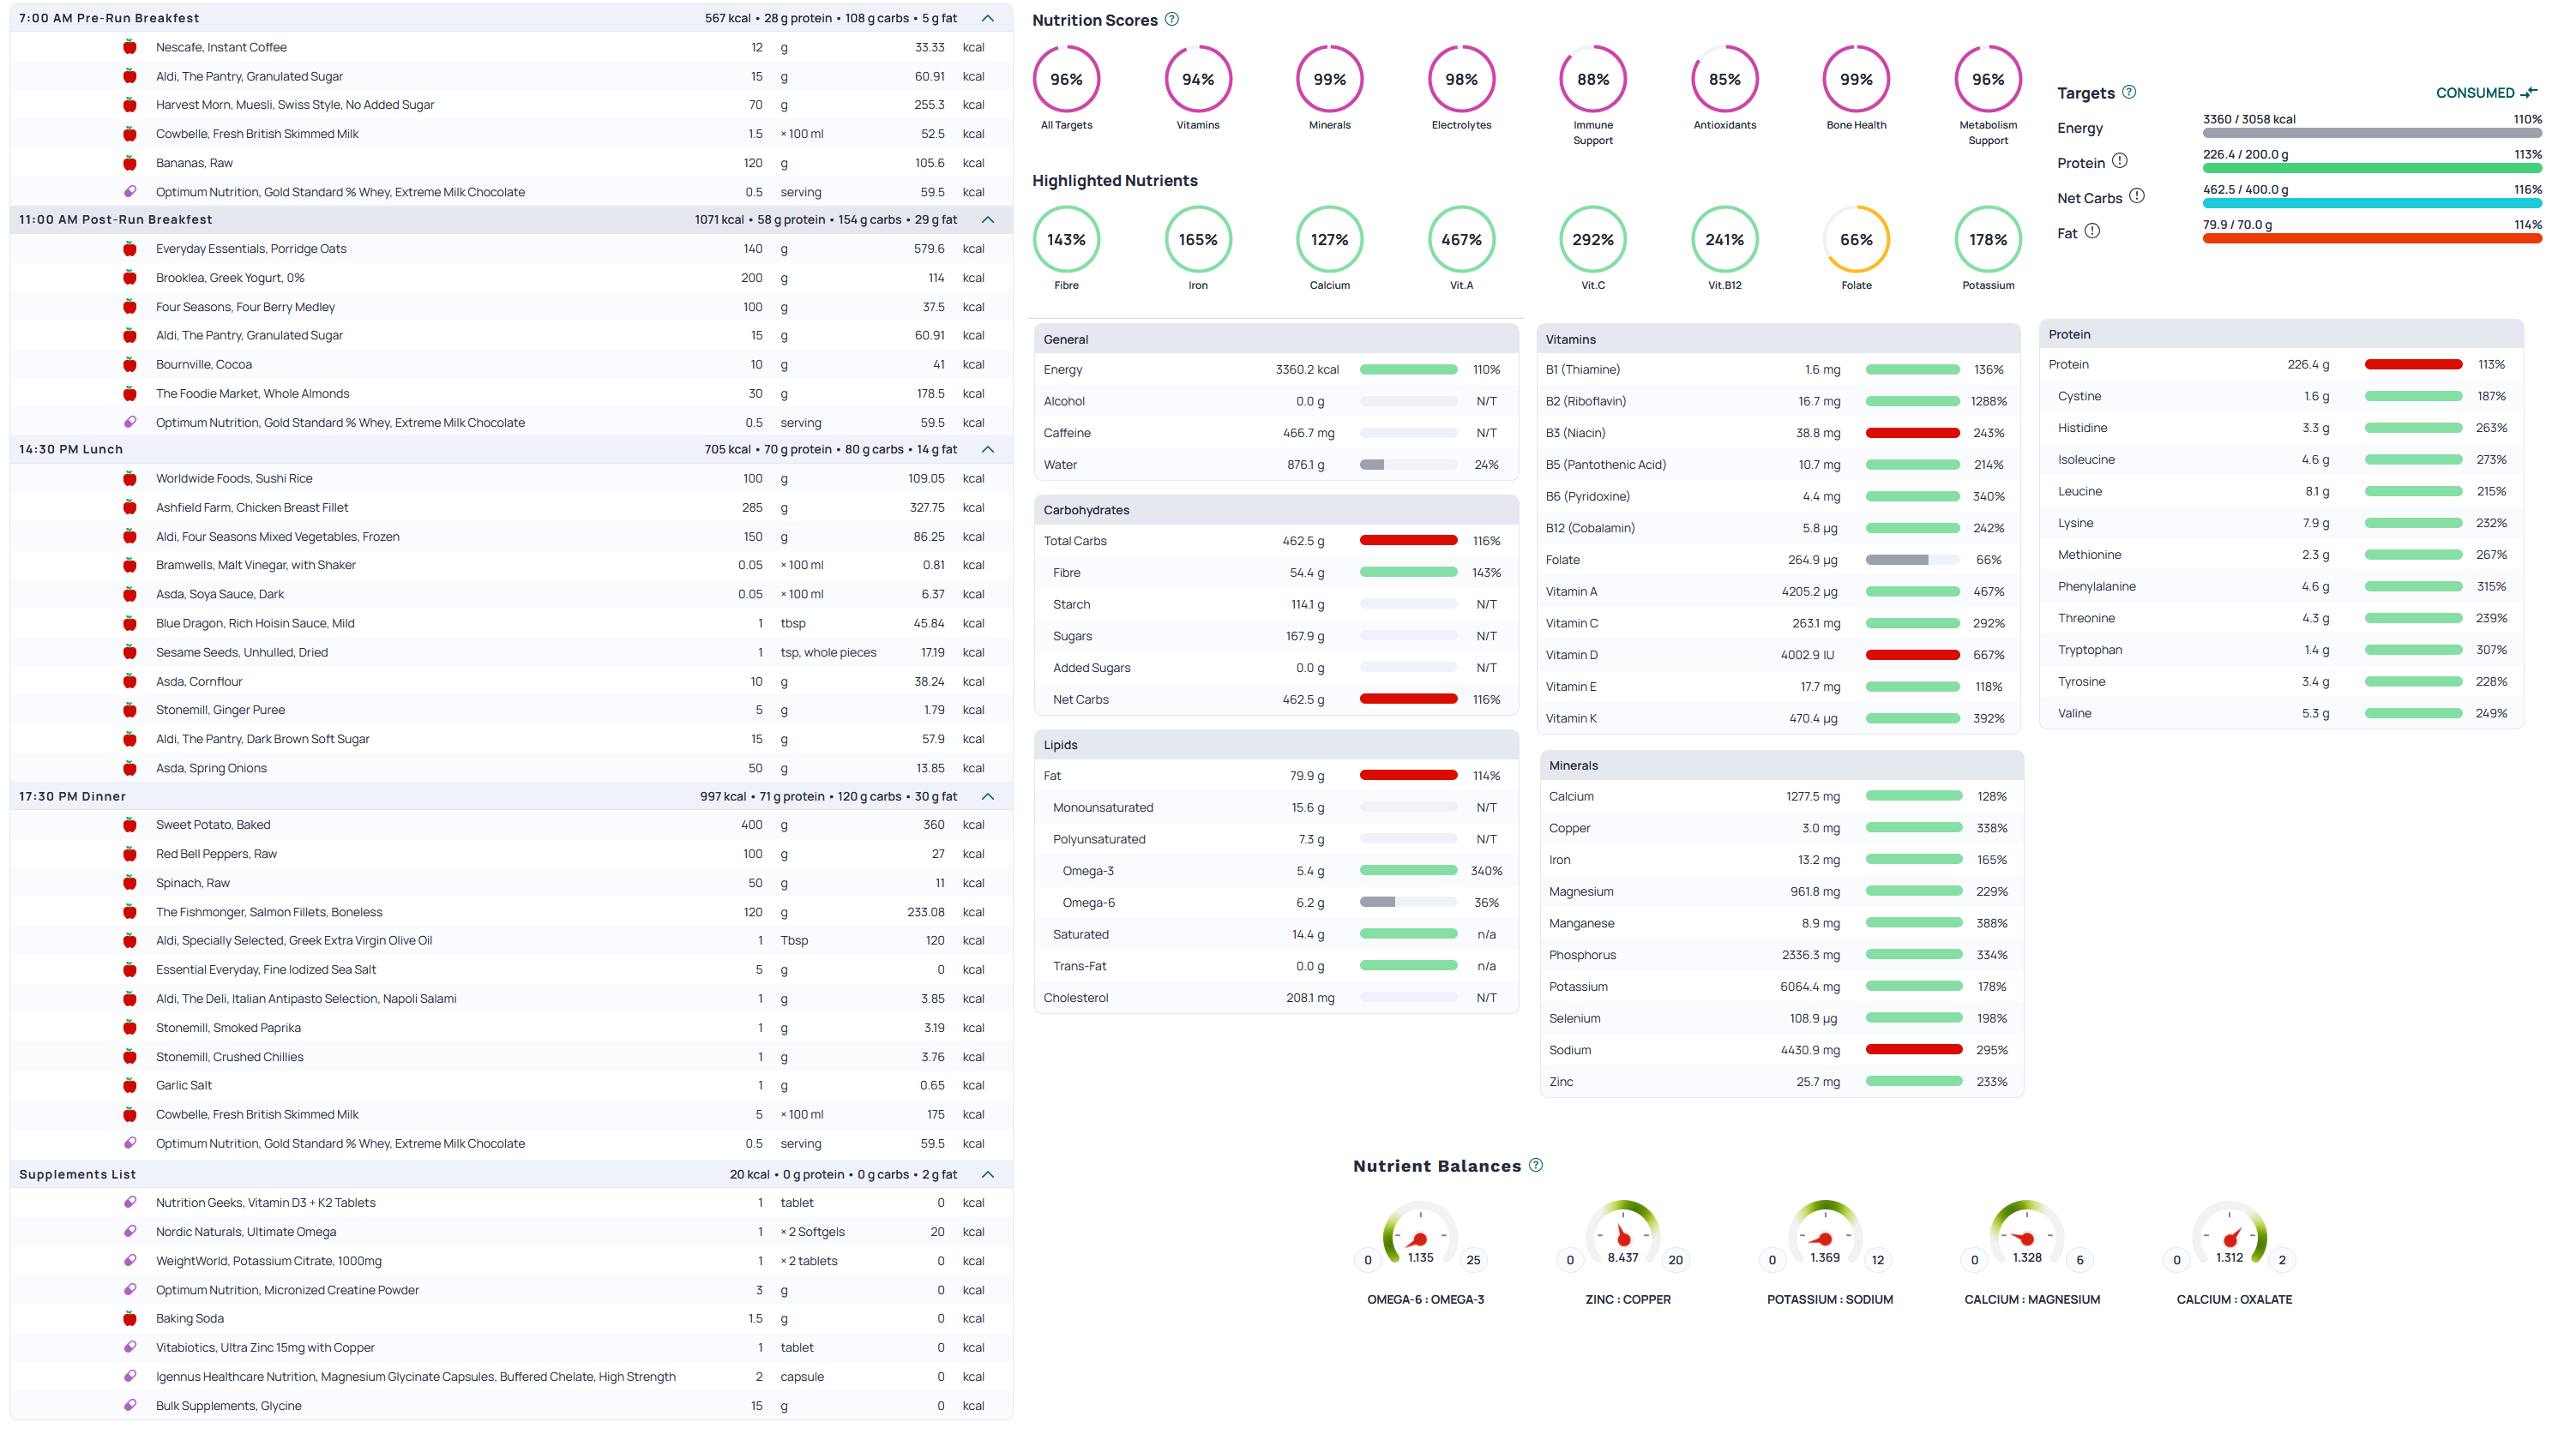The width and height of the screenshot is (2576, 1440).
Task: Click the Bone Health score circle
Action: [1856, 80]
